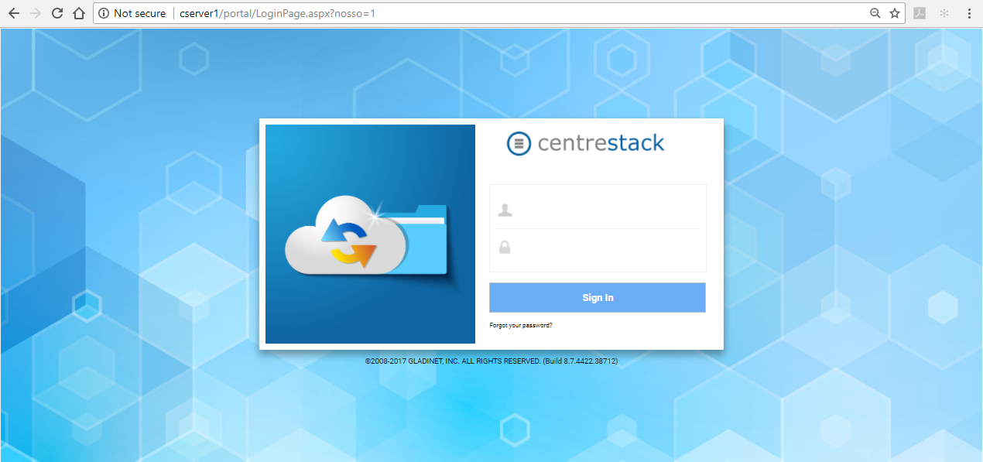Image resolution: width=983 pixels, height=462 pixels.
Task: Reload the login page
Action: (57, 13)
